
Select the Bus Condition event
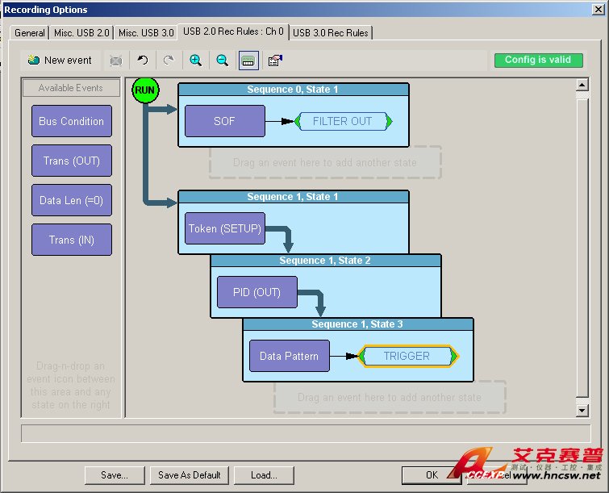point(71,121)
